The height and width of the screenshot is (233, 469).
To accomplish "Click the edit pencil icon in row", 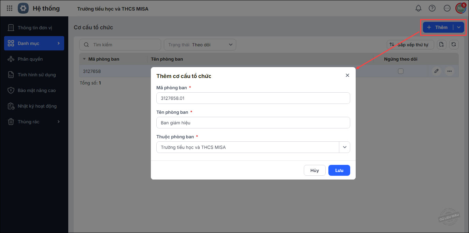I will (x=436, y=71).
